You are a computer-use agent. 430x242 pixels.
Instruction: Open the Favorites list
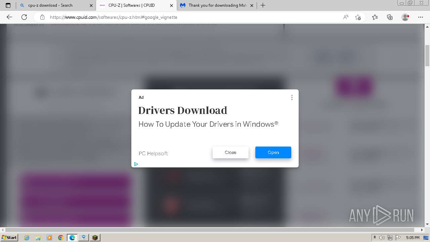(x=375, y=17)
